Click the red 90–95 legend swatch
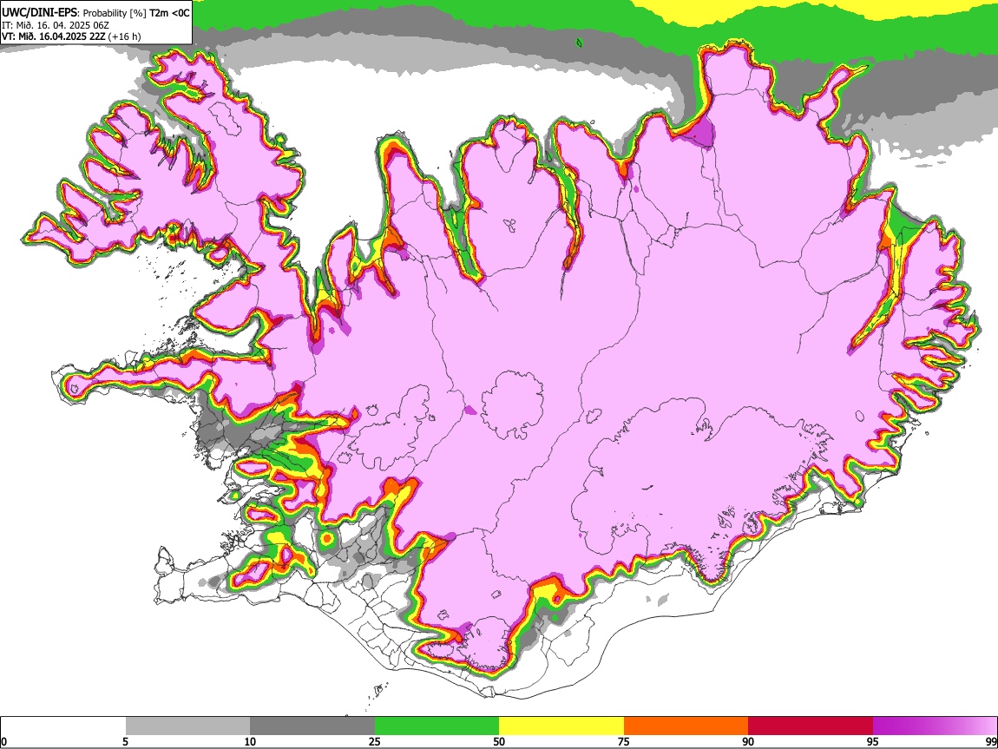 pos(811,726)
